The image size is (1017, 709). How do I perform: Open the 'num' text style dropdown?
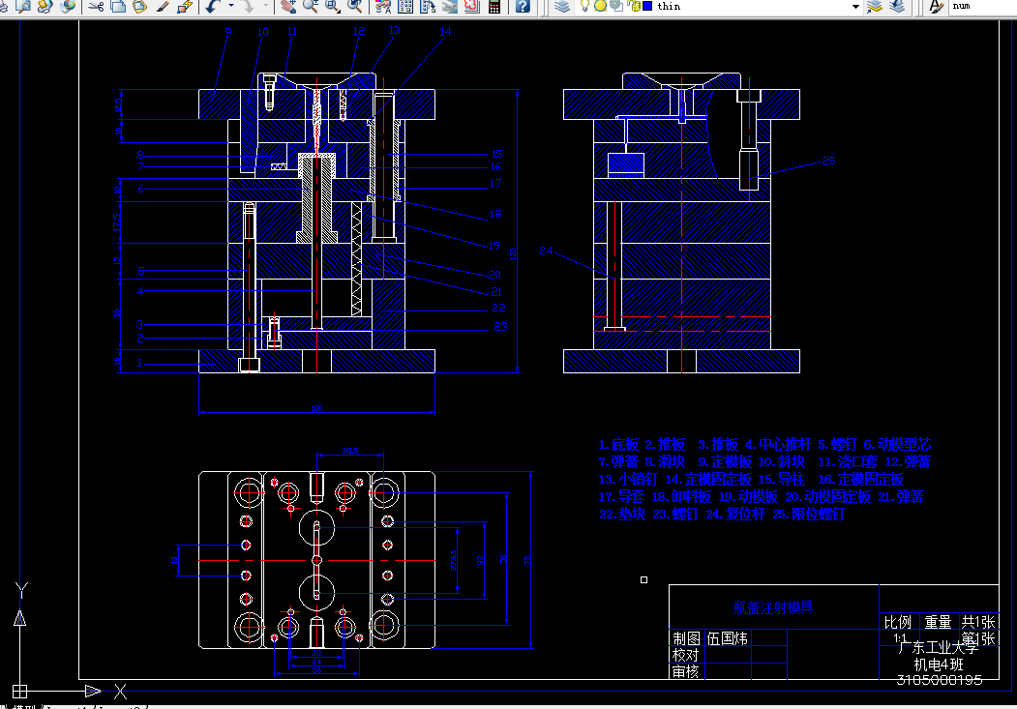tap(982, 7)
